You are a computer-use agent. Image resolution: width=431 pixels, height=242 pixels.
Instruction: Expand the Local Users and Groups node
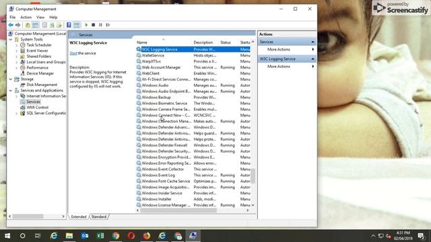(x=16, y=63)
